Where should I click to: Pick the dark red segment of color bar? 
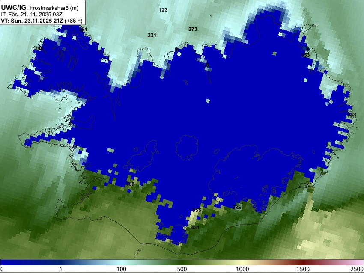303,262
